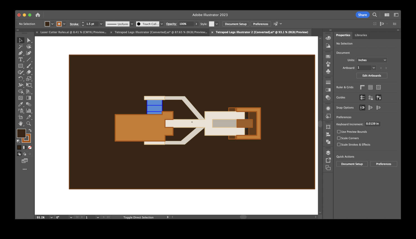The height and width of the screenshot is (239, 416).
Task: Switch to Laser Cutter Rules.ai tab
Action: tap(73, 32)
